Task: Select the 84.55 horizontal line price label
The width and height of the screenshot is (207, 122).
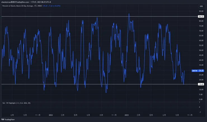Action: (201, 16)
